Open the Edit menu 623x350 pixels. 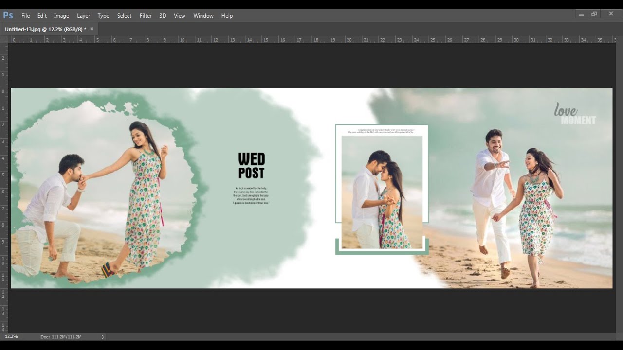point(42,16)
